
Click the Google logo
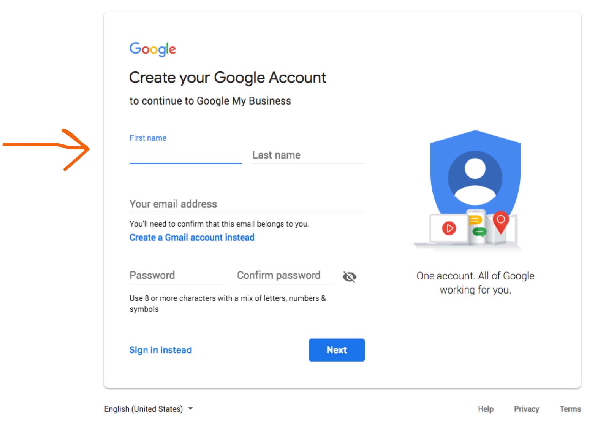(x=152, y=49)
